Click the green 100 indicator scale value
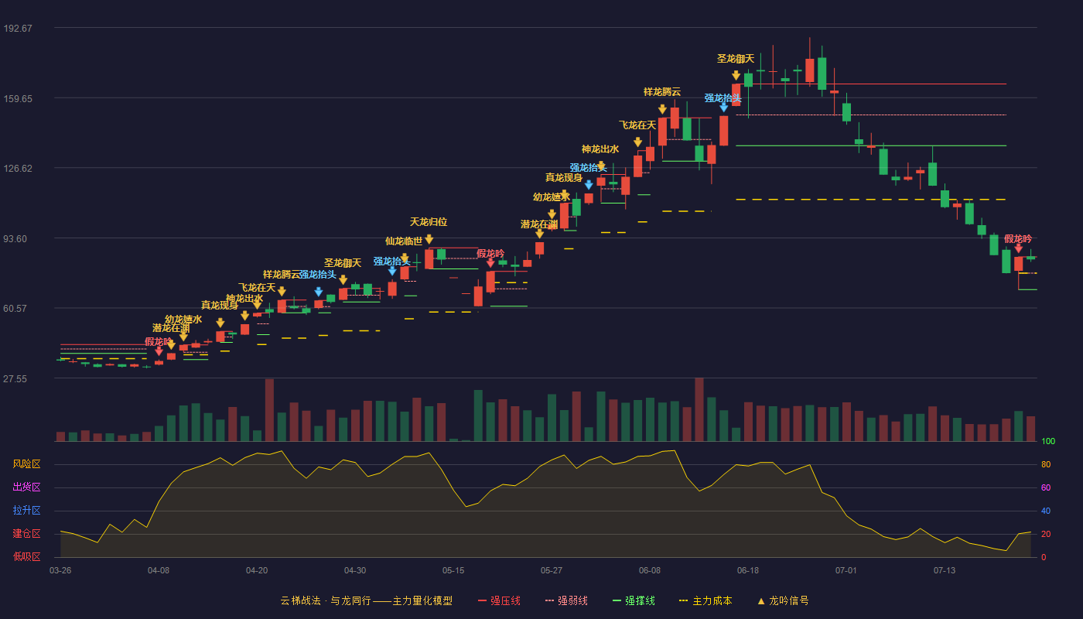Image resolution: width=1083 pixels, height=619 pixels. pyautogui.click(x=1048, y=442)
